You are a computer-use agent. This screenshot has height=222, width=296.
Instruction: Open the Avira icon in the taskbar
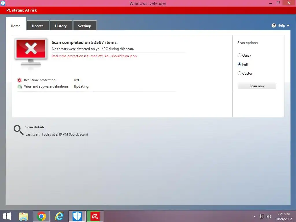[95, 216]
